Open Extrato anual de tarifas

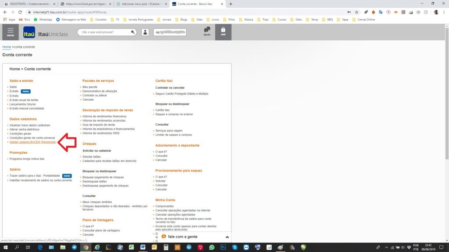(24, 100)
